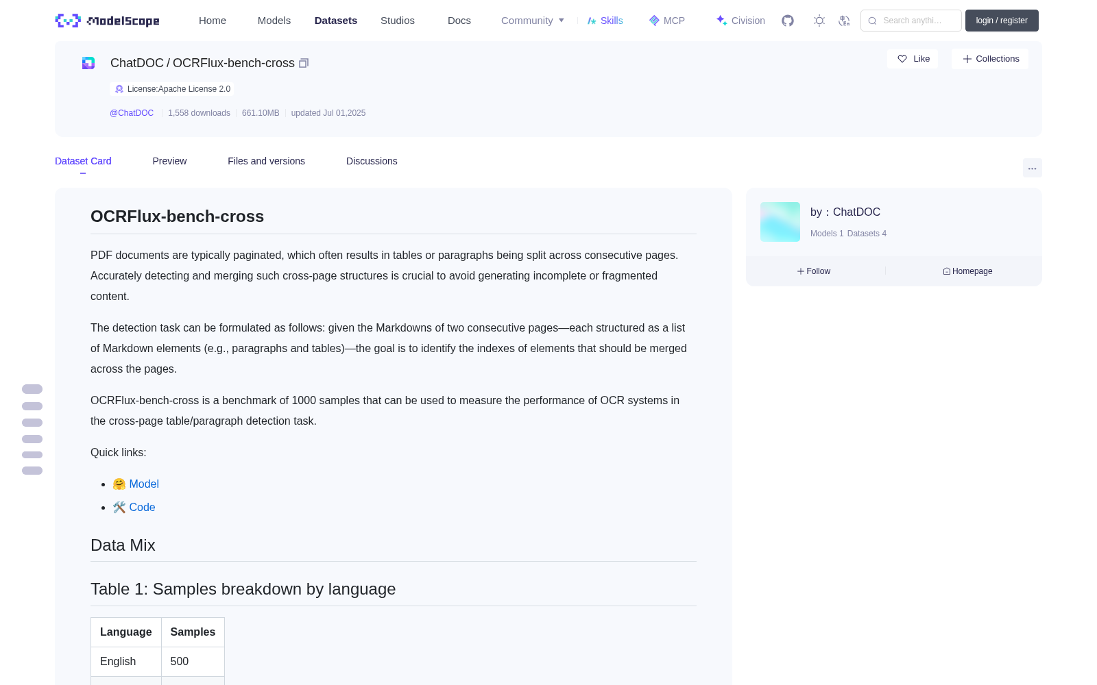Screen dimensions: 1097x685
Task: Click the ChatDOC / OCRFlux-bench-cross title
Action: point(202,63)
